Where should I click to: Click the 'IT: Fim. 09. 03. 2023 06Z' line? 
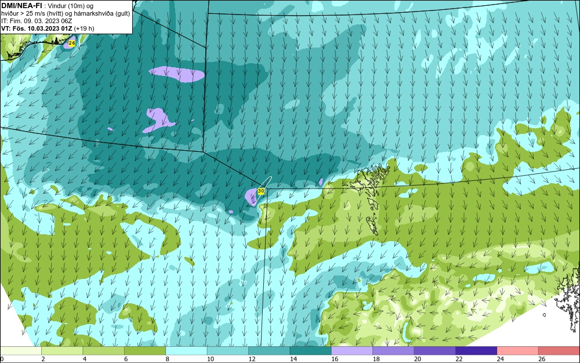37,21
